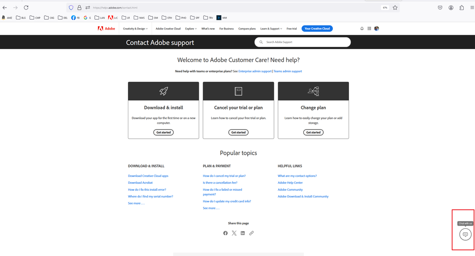Viewport: 475px width, 256px height.
Task: Click the rocket icon on Download & install card
Action: coord(164,91)
